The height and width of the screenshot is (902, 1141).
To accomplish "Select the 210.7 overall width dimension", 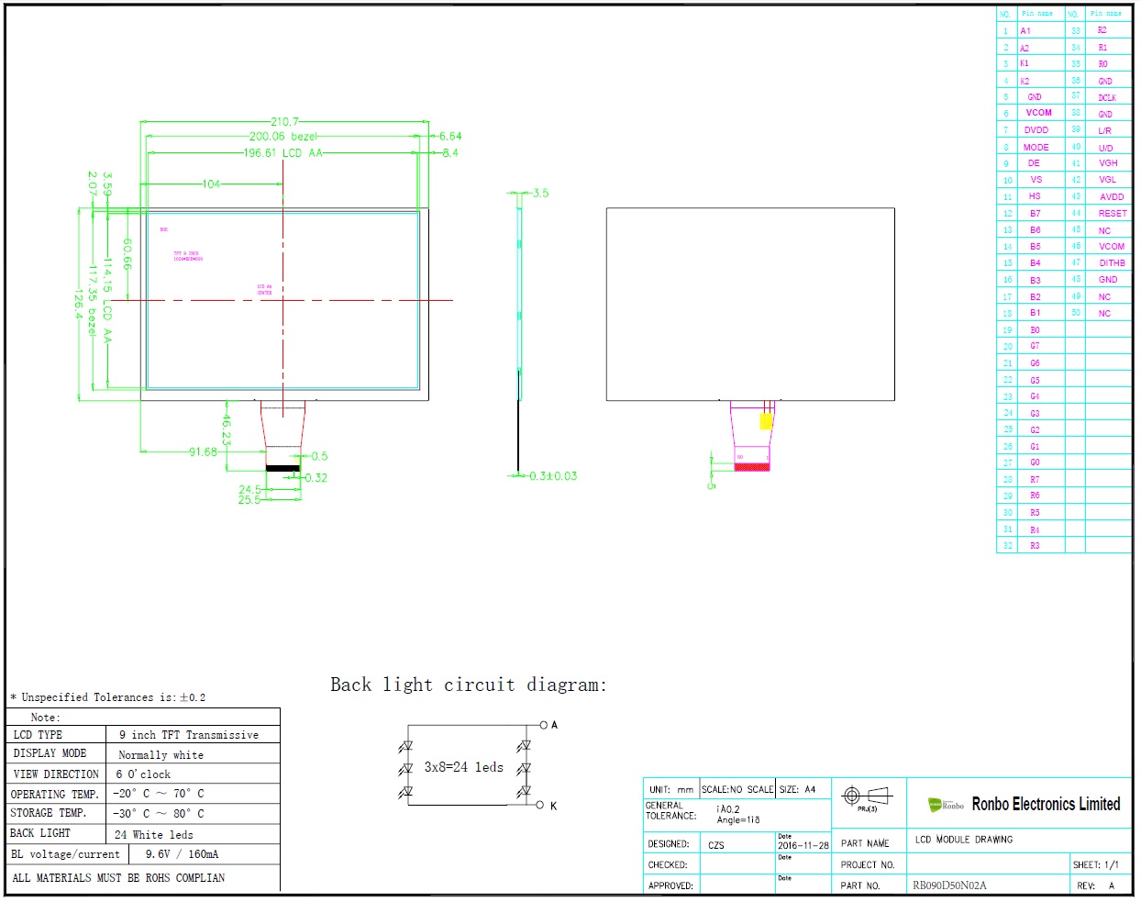I will [284, 121].
